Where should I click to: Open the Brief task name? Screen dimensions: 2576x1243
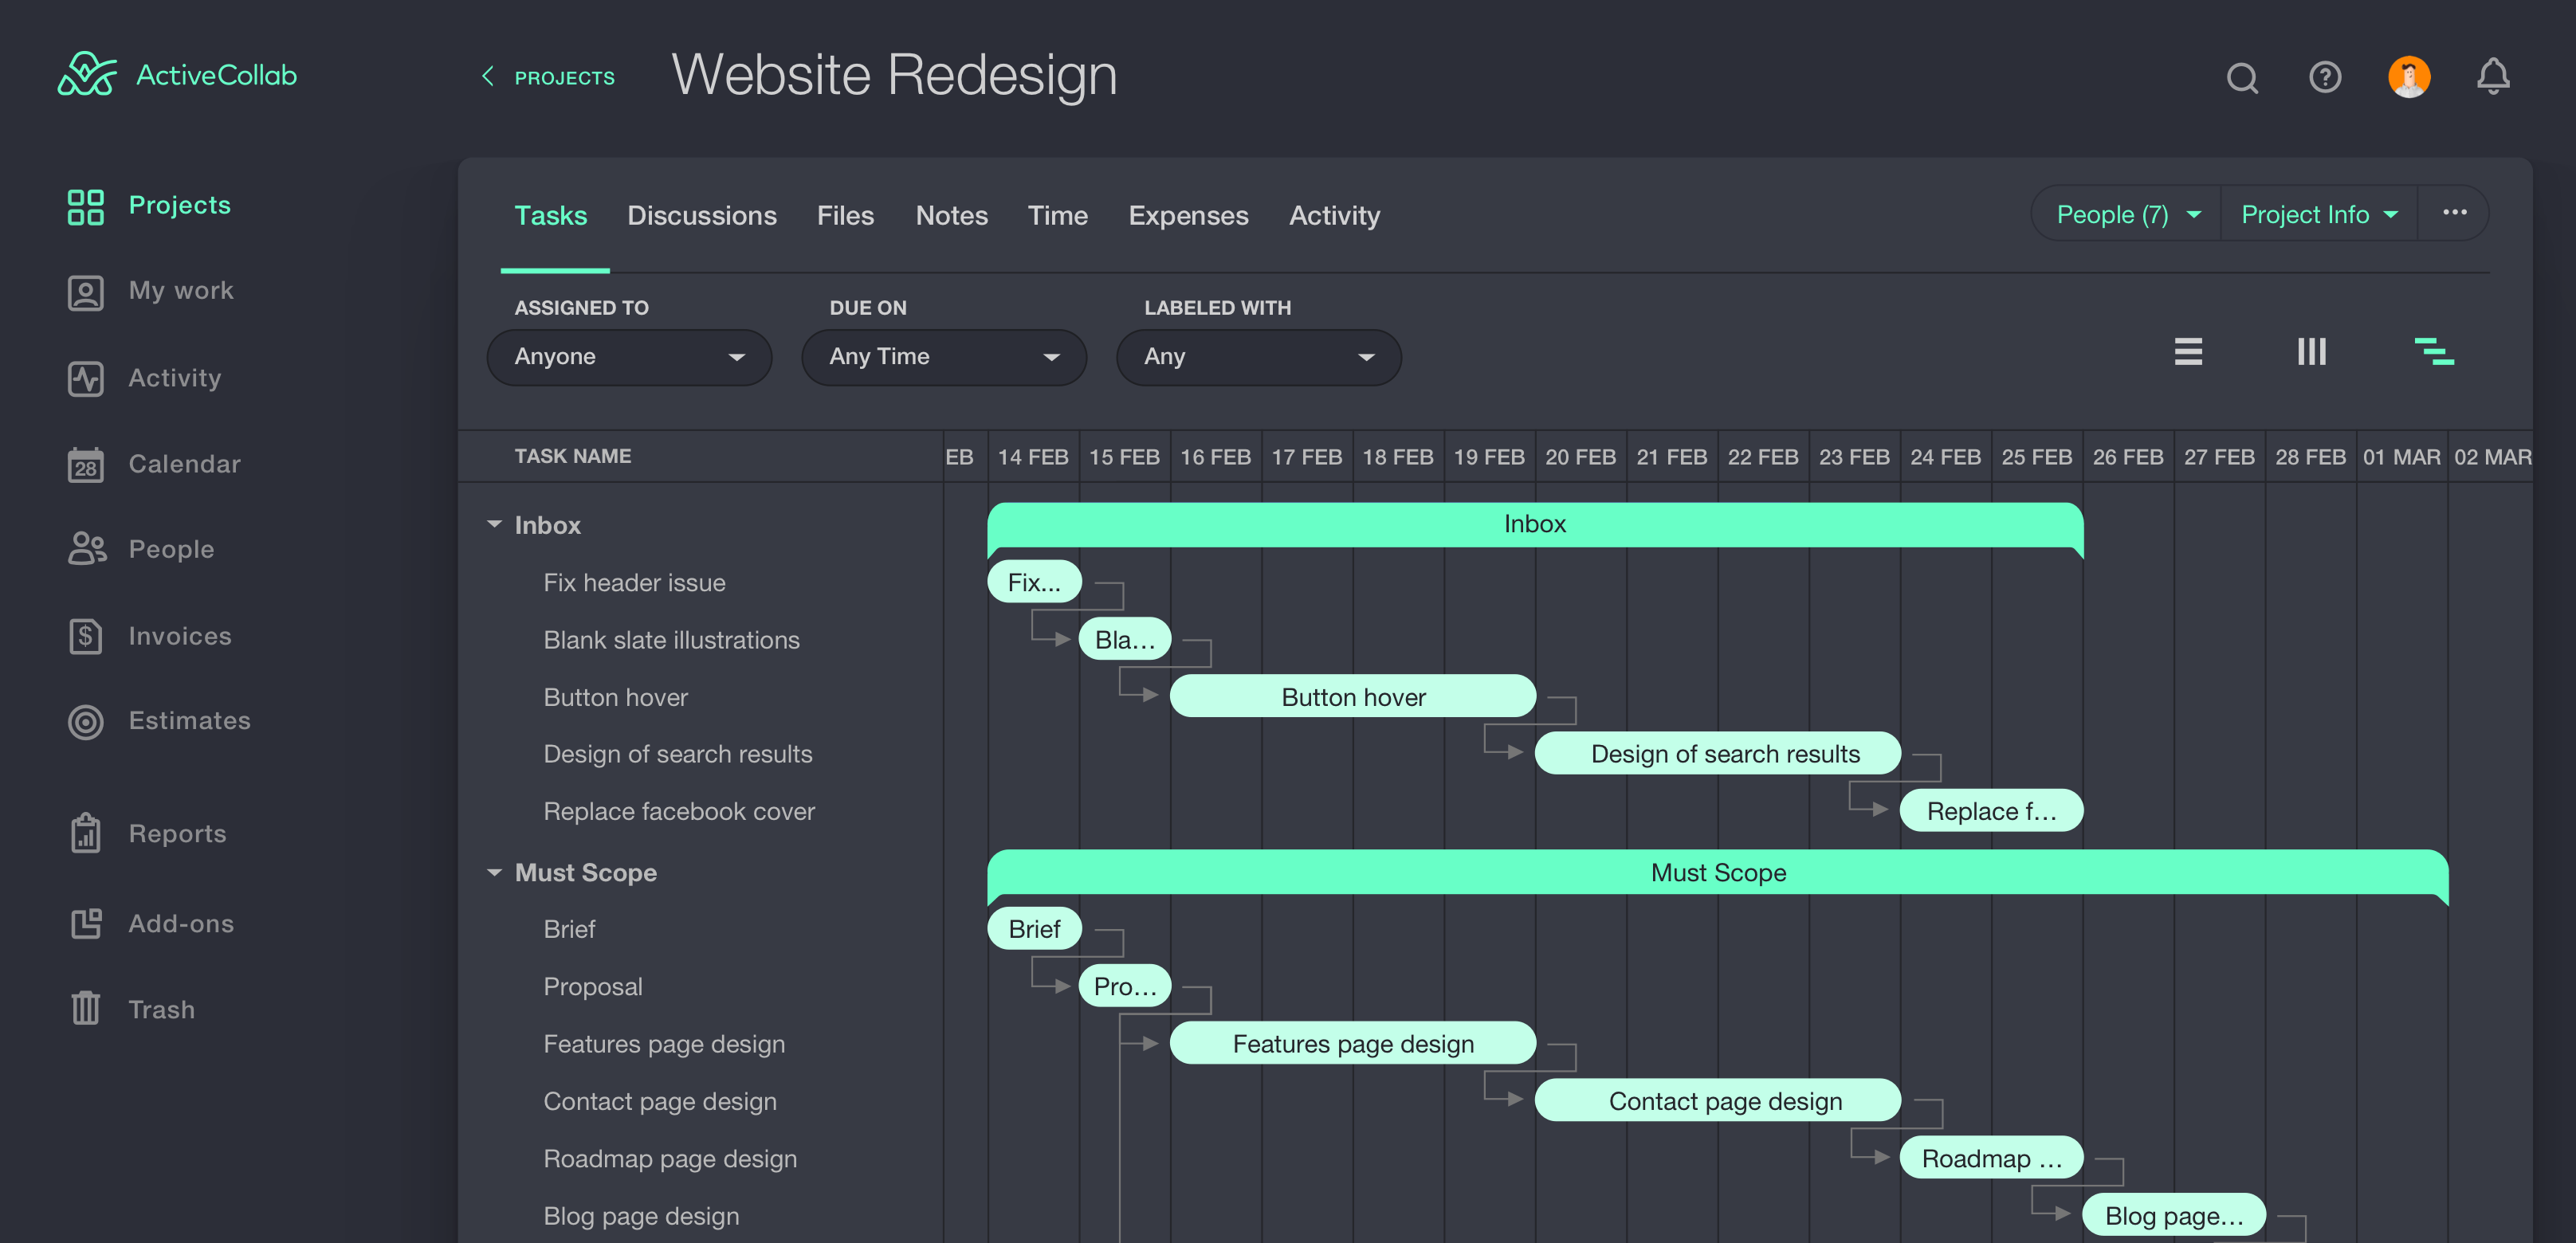pos(569,929)
